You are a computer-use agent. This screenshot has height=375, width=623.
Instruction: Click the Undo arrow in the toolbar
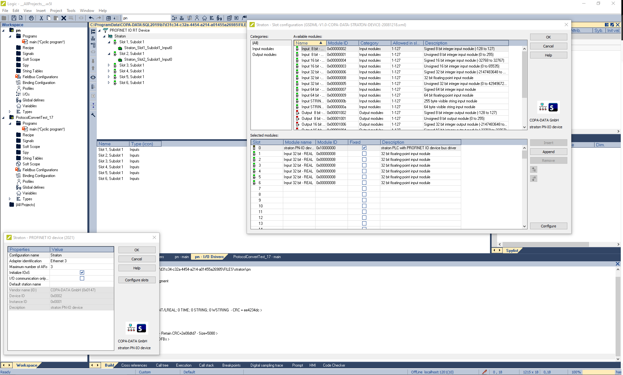[x=91, y=18]
